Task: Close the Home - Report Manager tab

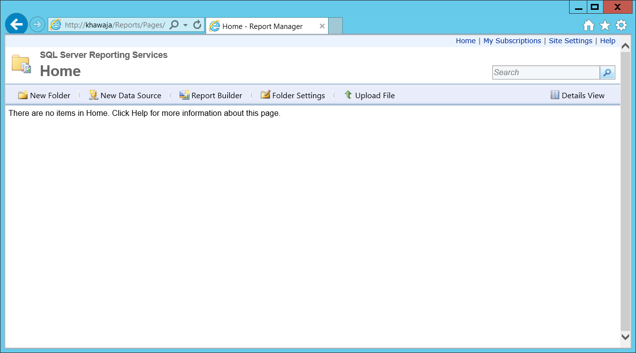Action: point(322,27)
